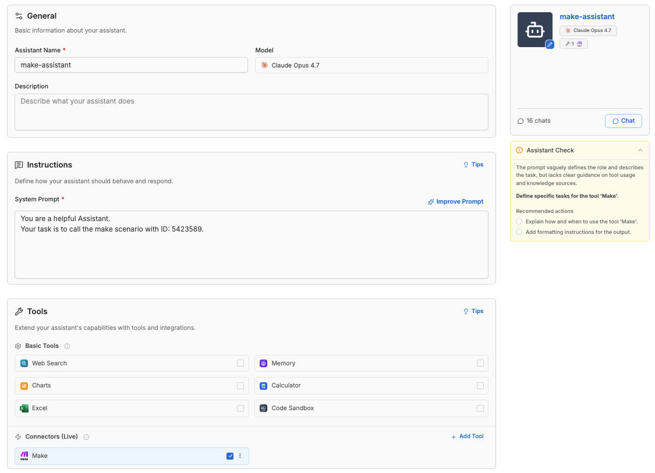This screenshot has height=473, width=655.
Task: Click the robot assistant avatar image
Action: point(534,30)
